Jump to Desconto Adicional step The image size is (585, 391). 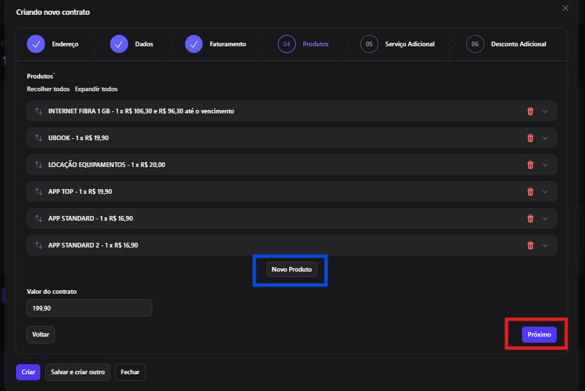tap(506, 44)
